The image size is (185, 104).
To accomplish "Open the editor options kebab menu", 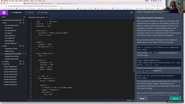I will (134, 101).
